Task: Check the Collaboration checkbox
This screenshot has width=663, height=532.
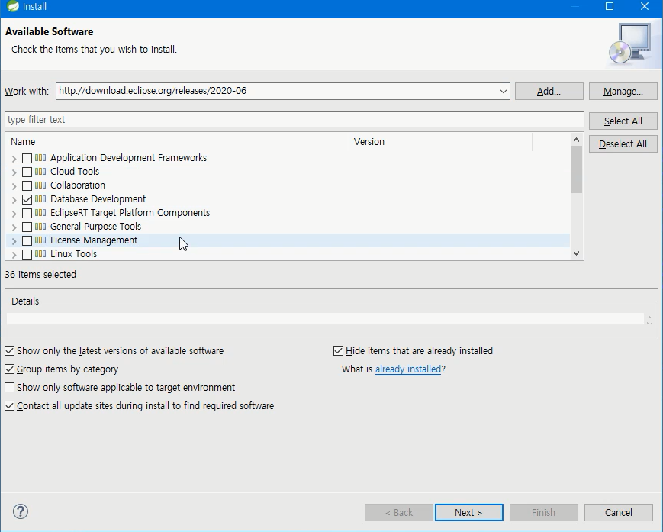Action: tap(27, 185)
